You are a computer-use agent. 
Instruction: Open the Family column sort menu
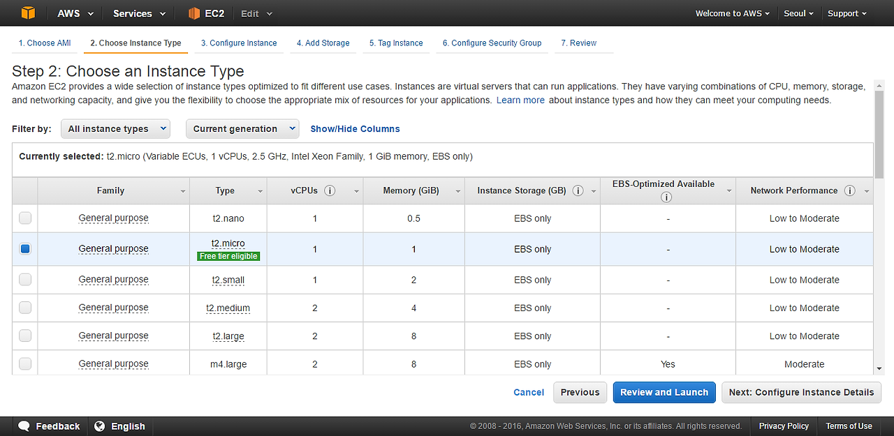tap(183, 191)
